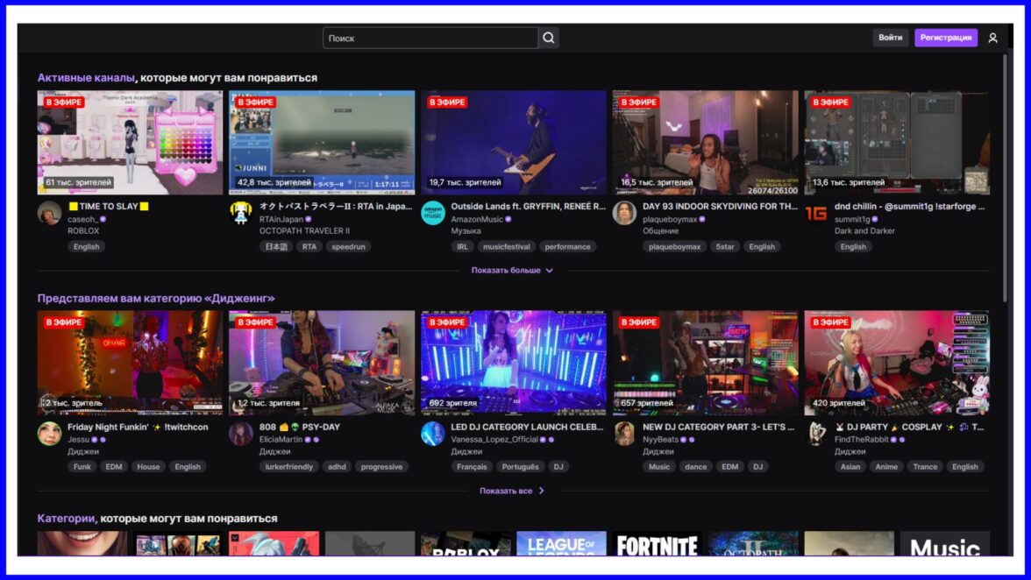Click the "Войти" login button
This screenshot has width=1031, height=580.
click(x=890, y=38)
